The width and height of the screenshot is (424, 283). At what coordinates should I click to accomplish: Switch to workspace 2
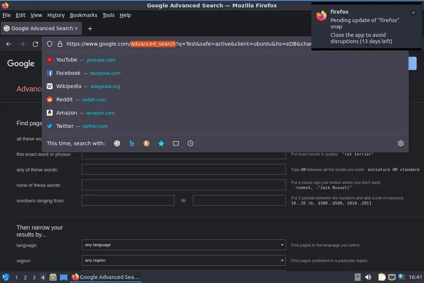tap(25, 277)
